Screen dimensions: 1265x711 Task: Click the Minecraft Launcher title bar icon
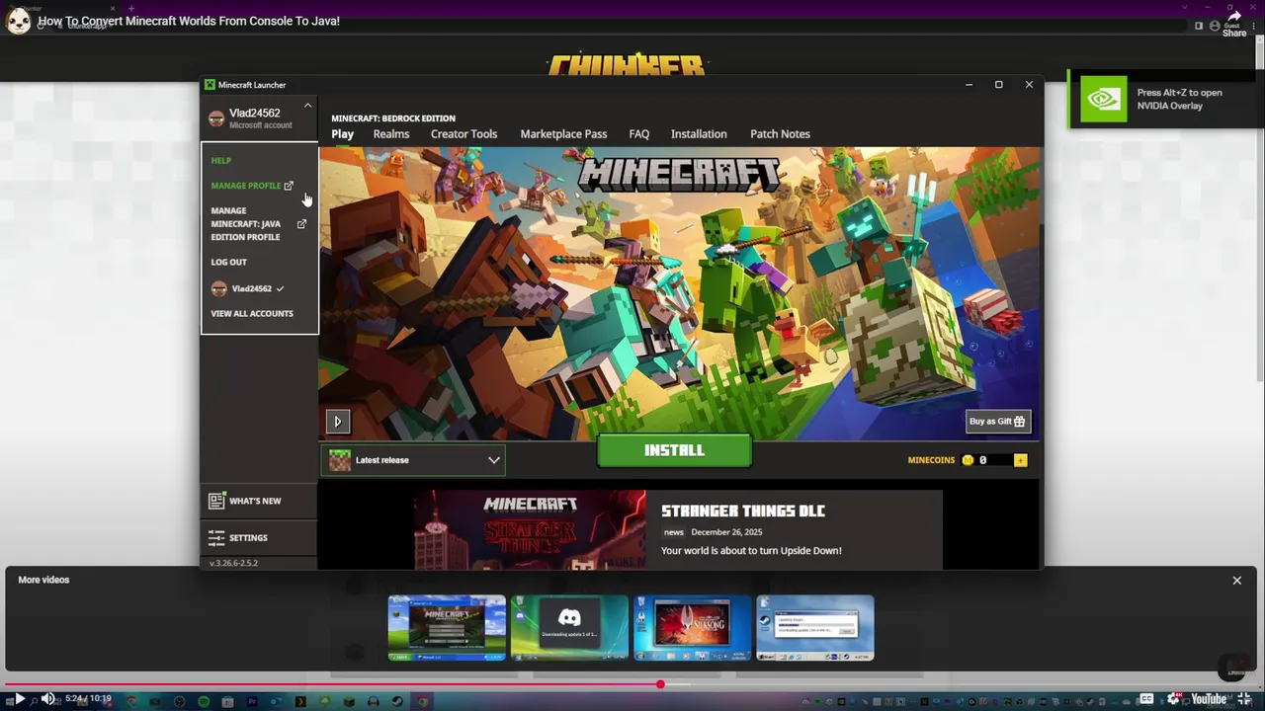pyautogui.click(x=210, y=85)
